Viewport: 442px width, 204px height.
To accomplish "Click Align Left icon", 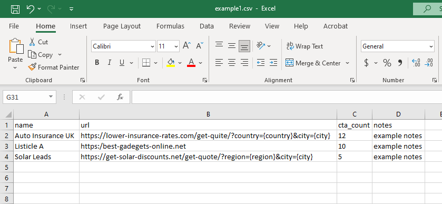I will 219,63.
